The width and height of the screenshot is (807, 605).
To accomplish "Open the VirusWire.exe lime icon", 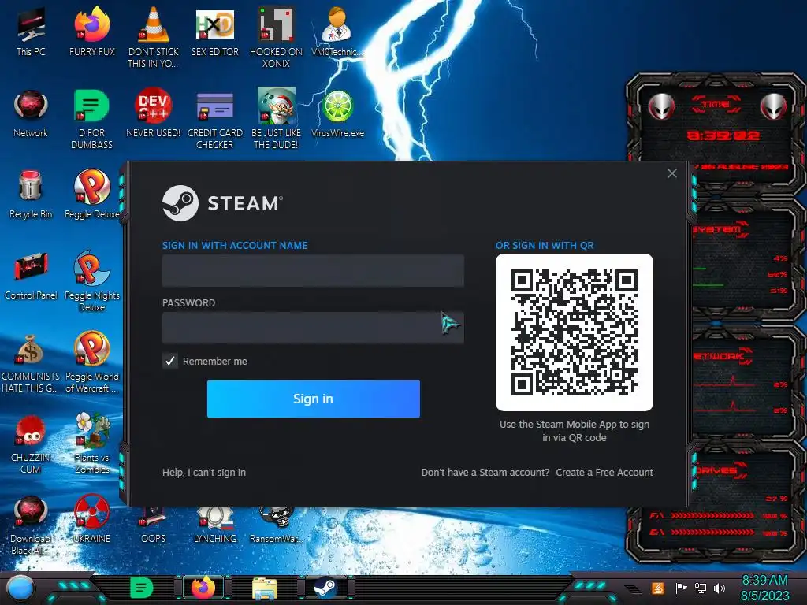I will (x=337, y=113).
